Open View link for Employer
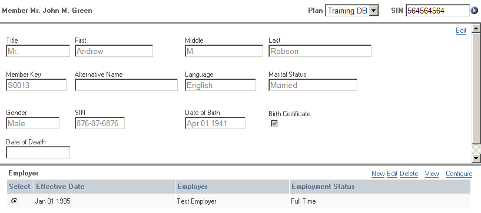The height and width of the screenshot is (213, 481). coord(432,174)
